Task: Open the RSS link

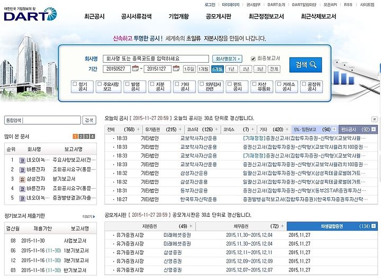Action: [348, 5]
